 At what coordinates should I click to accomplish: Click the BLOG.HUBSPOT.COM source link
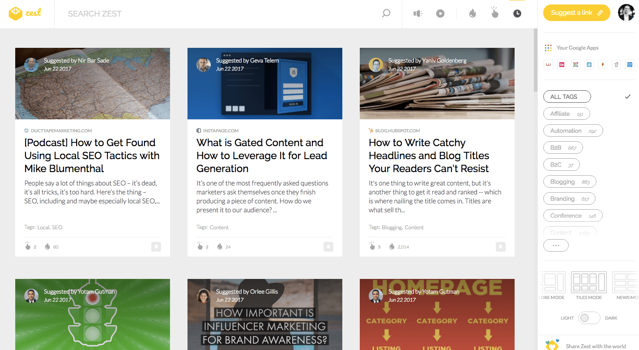pyautogui.click(x=397, y=131)
